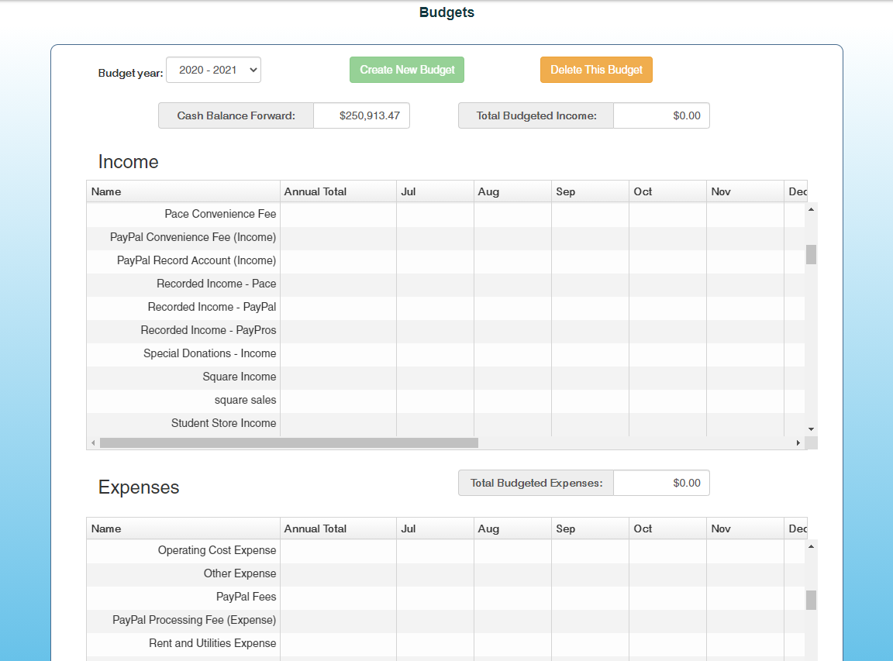
Task: Sort Income table by Name column header
Action: (183, 191)
